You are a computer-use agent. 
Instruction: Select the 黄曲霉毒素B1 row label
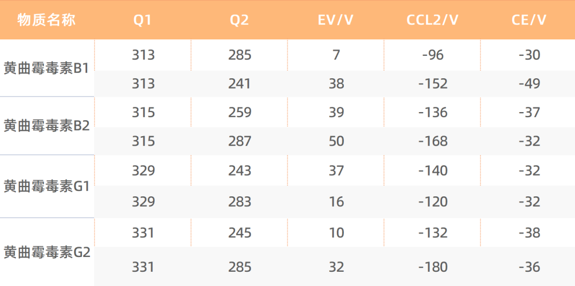click(46, 69)
